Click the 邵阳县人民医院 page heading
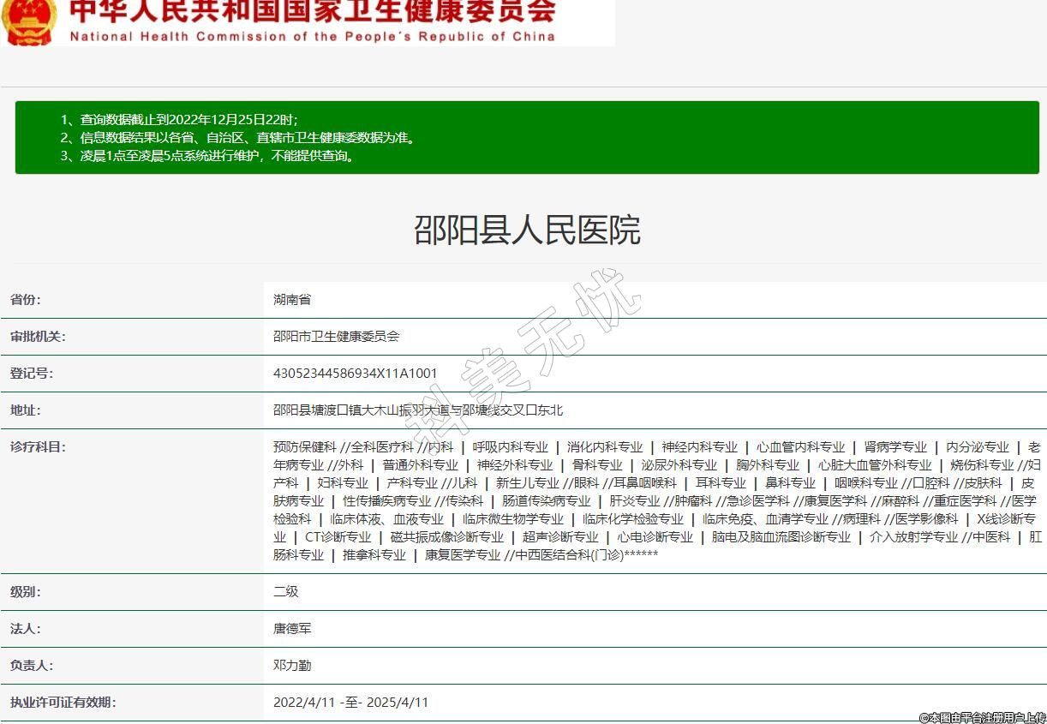Screen dimensions: 1047x724 pos(527,230)
